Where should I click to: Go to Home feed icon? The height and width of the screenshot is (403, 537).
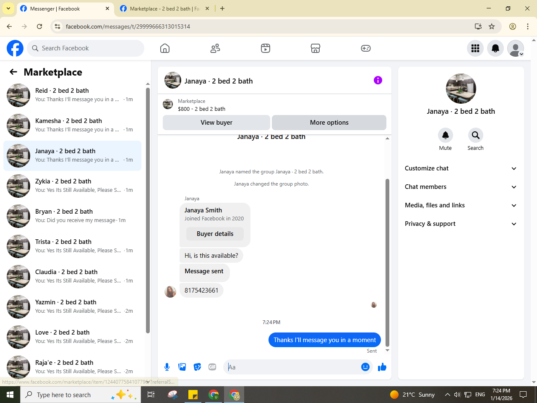tap(165, 48)
